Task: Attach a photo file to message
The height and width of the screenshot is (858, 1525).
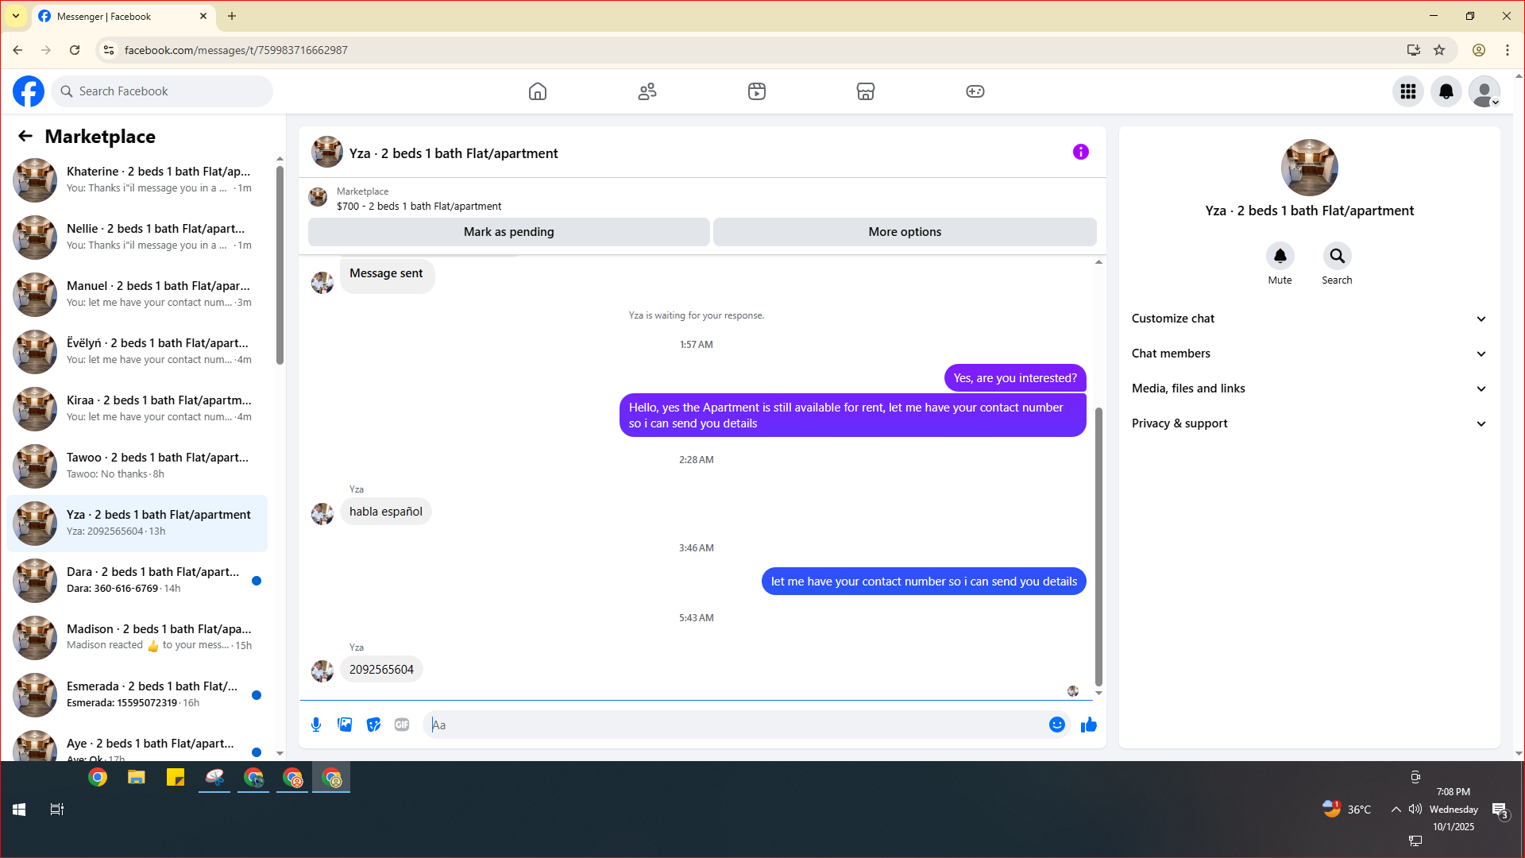Action: tap(345, 725)
